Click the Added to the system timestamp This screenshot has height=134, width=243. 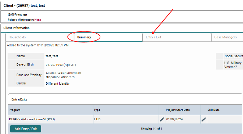click(38, 45)
